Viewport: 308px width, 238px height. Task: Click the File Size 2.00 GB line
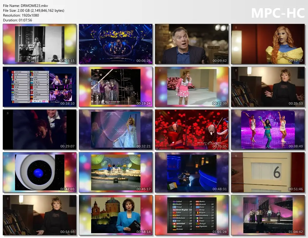click(x=34, y=11)
